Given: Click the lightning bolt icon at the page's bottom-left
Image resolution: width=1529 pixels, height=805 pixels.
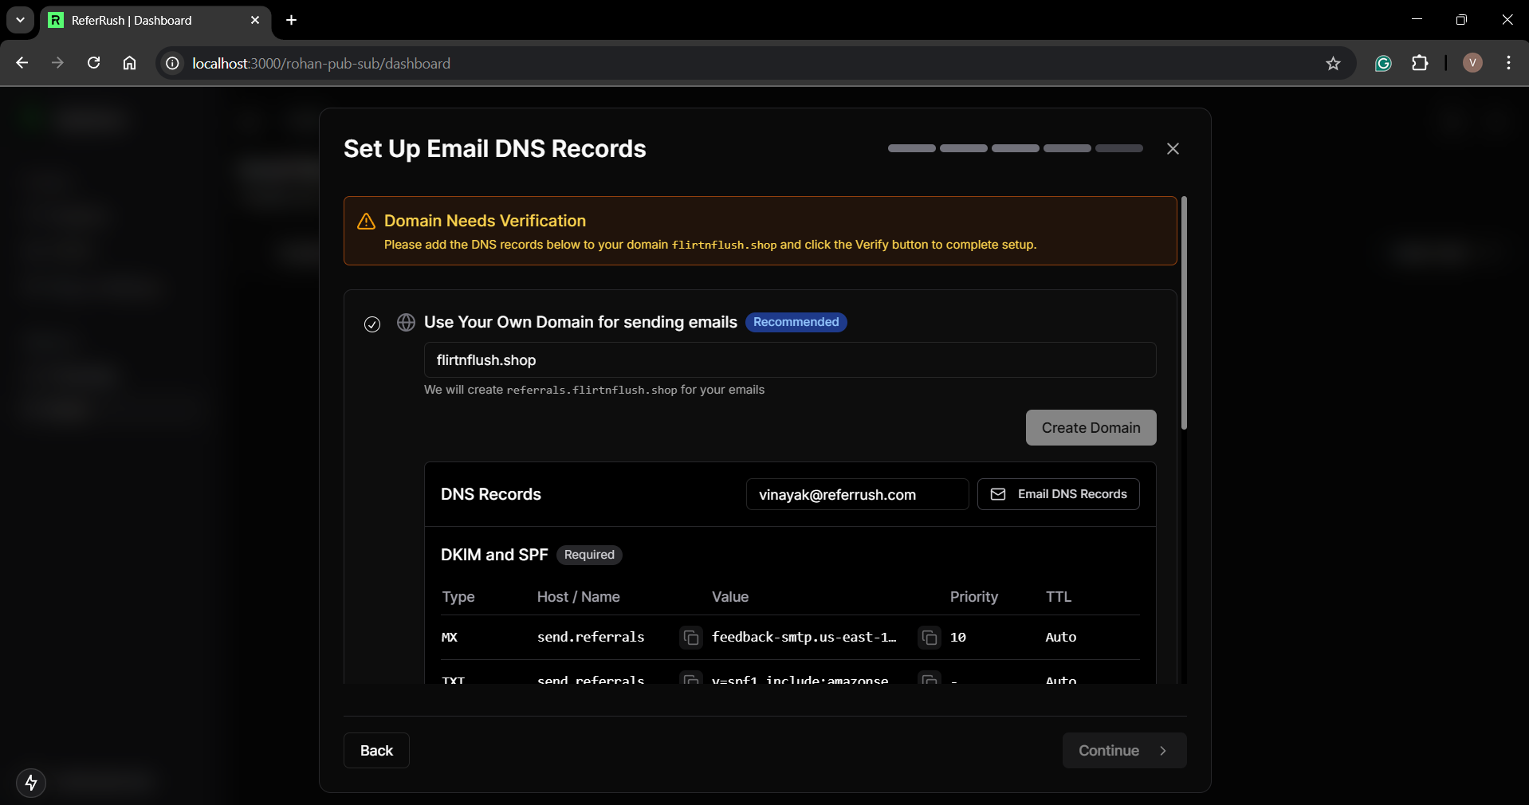Looking at the screenshot, I should (x=31, y=783).
